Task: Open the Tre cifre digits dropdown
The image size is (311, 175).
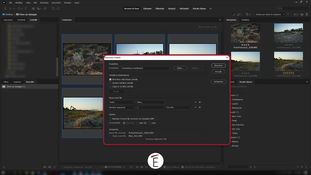Action: [179, 107]
